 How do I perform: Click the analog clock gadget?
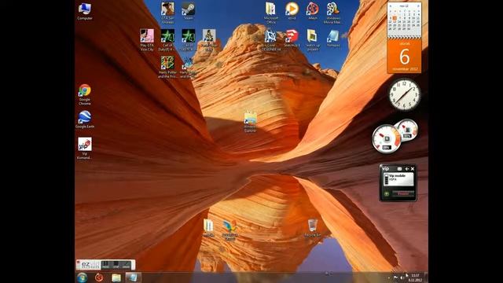click(x=405, y=94)
